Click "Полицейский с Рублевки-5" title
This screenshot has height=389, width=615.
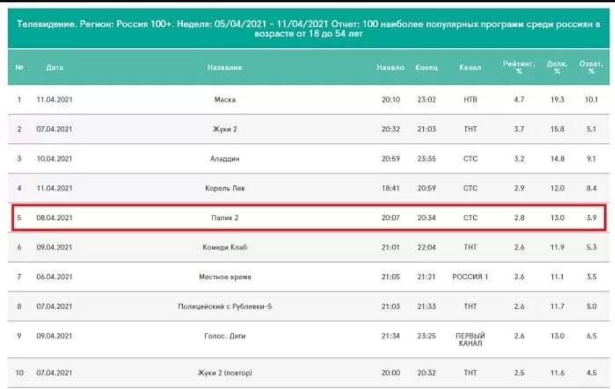point(225,307)
